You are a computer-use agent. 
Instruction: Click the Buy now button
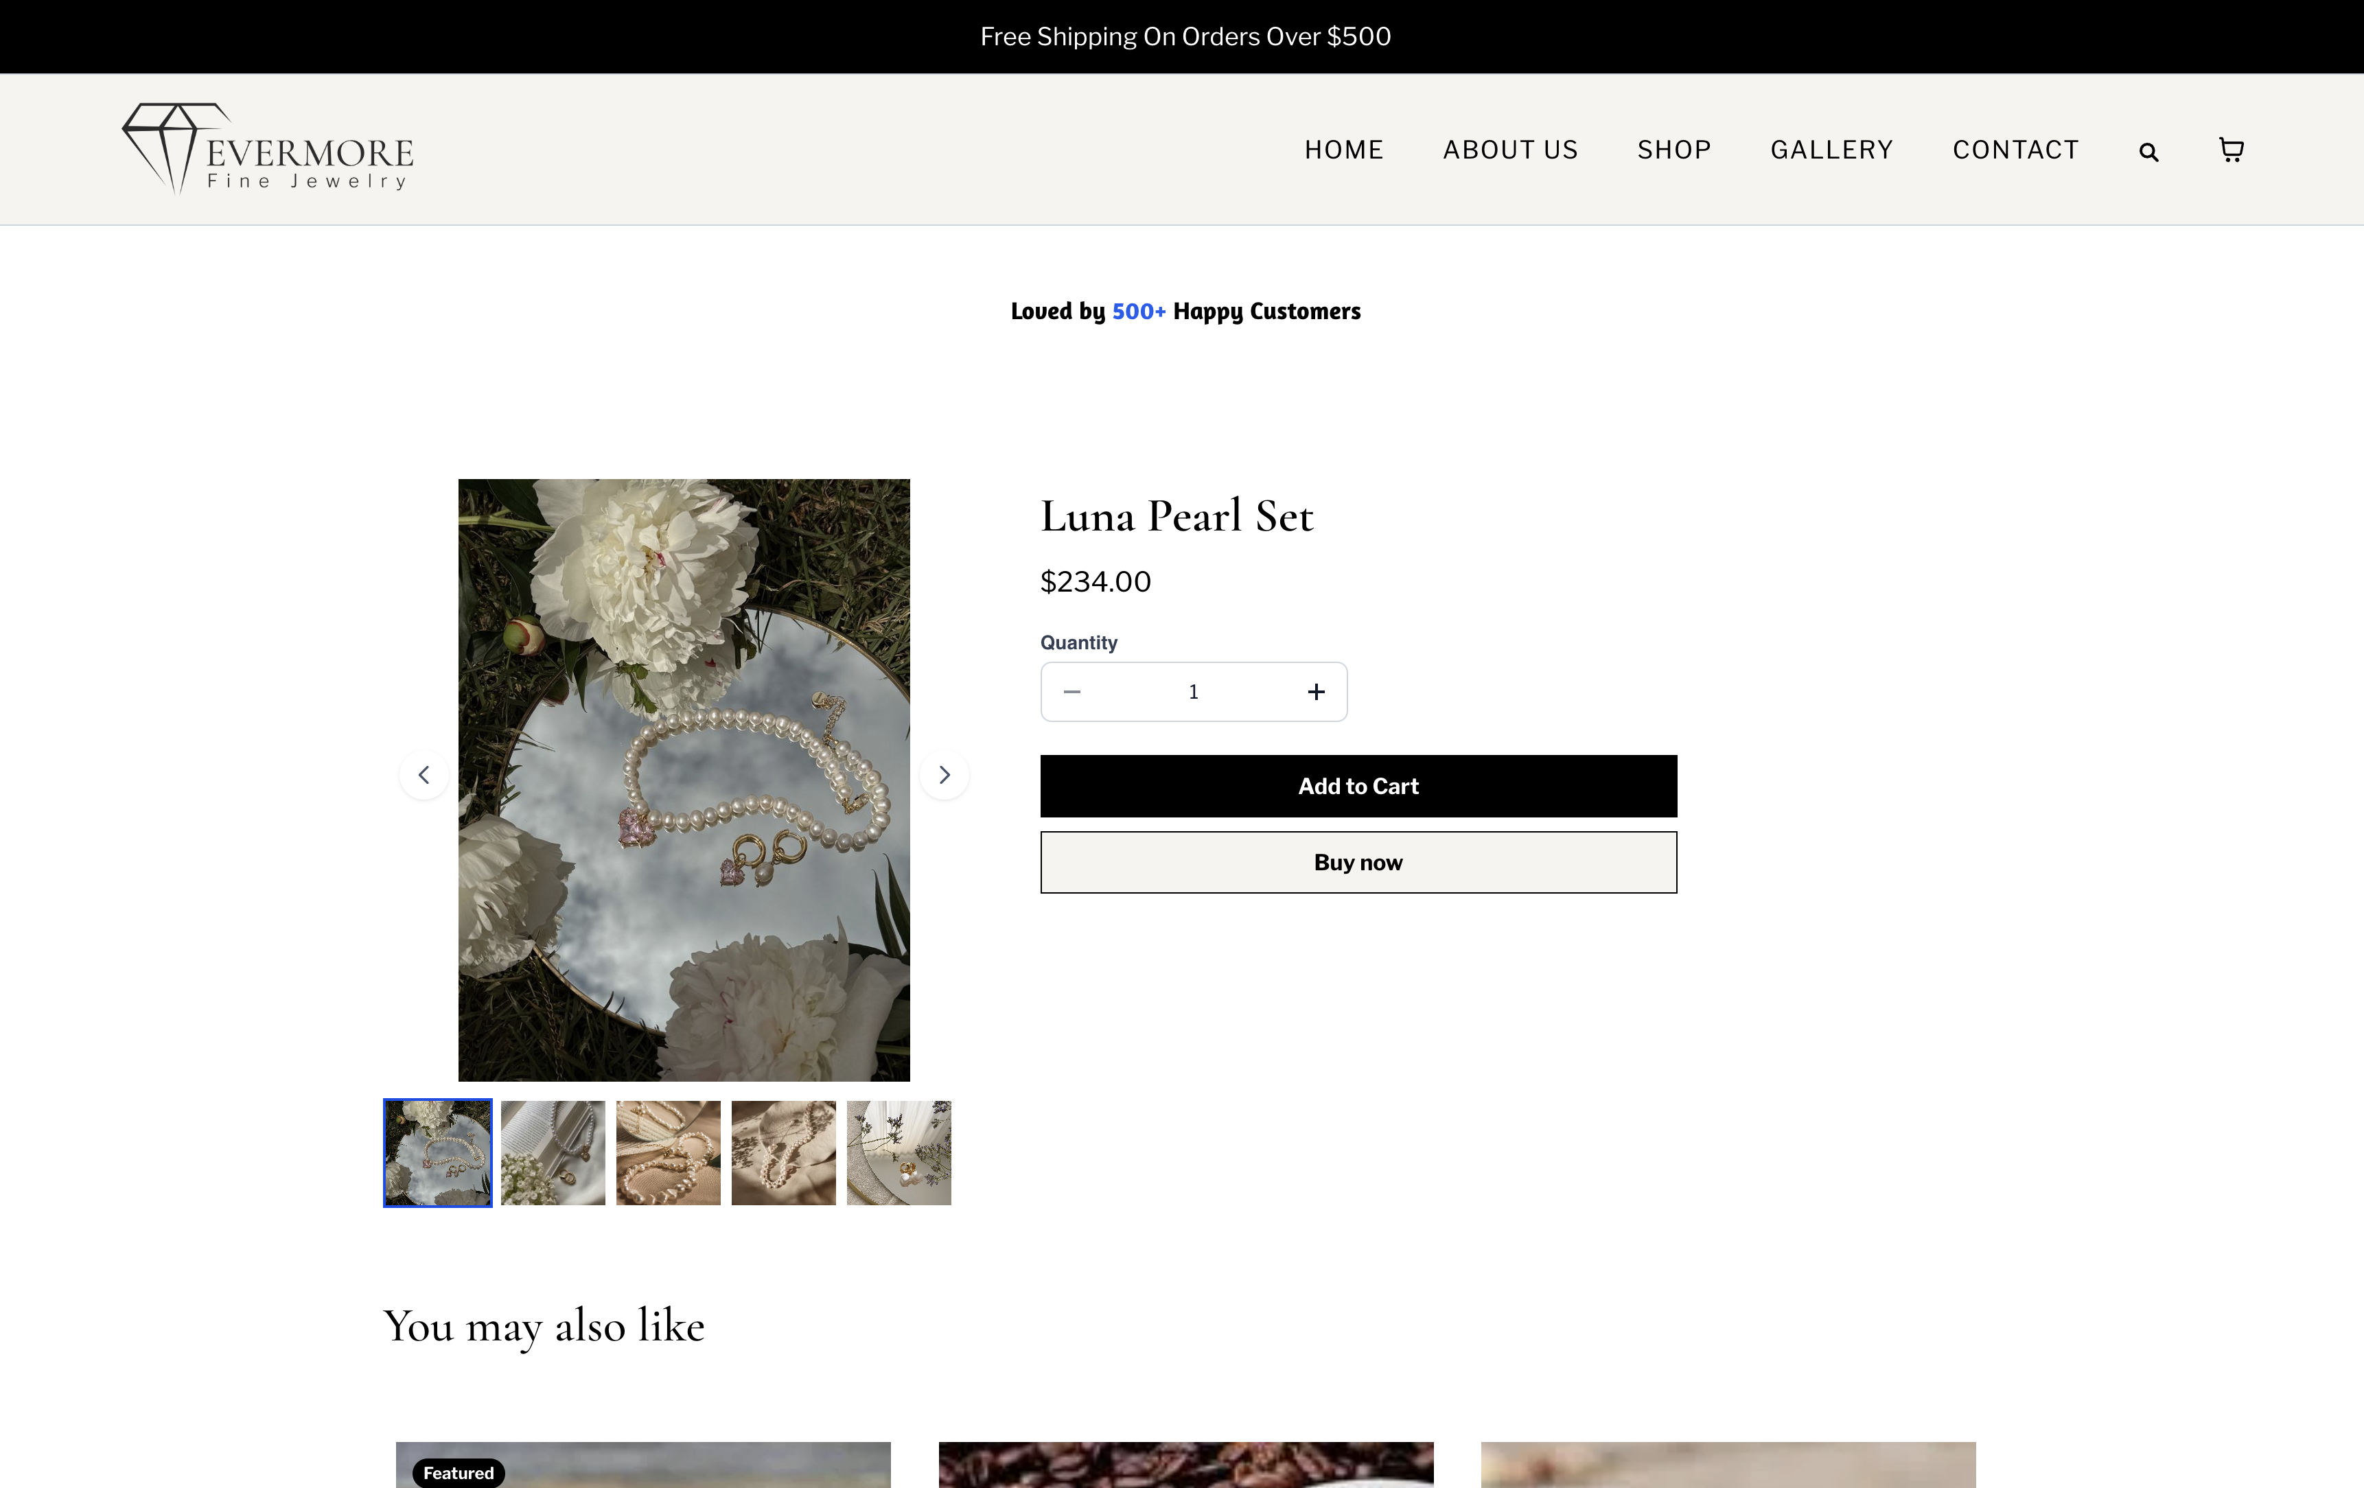pyautogui.click(x=1358, y=863)
